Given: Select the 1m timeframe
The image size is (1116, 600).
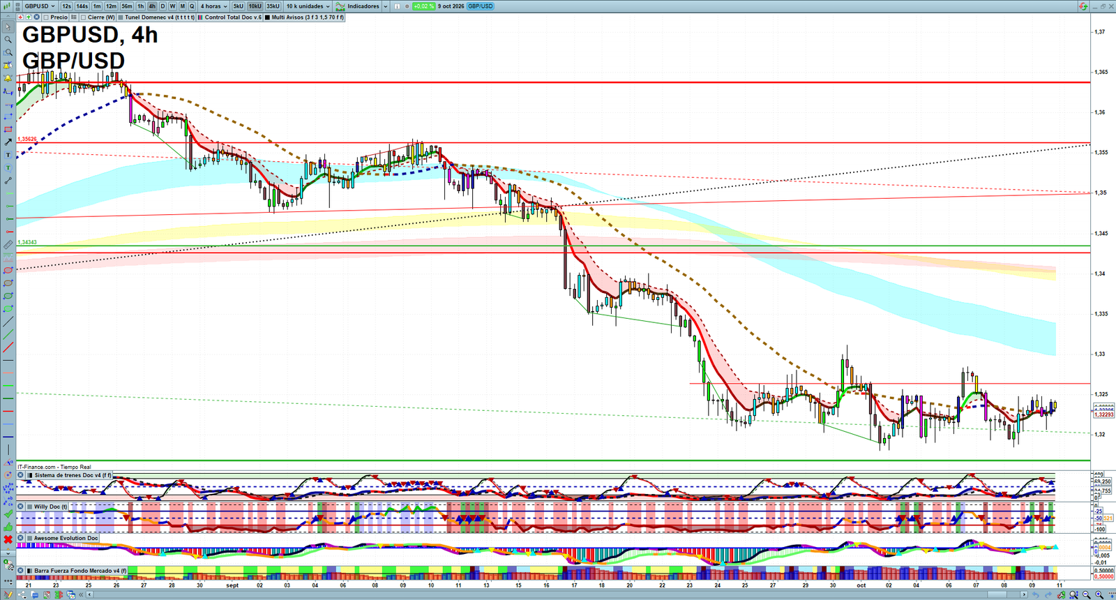Looking at the screenshot, I should 97,6.
